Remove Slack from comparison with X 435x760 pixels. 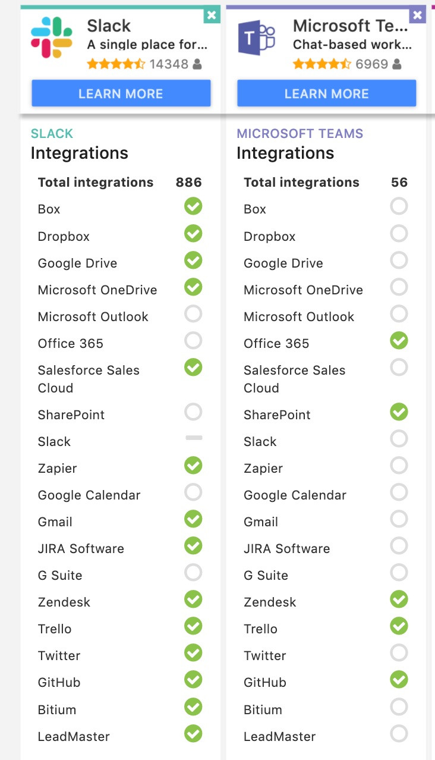[x=212, y=15]
